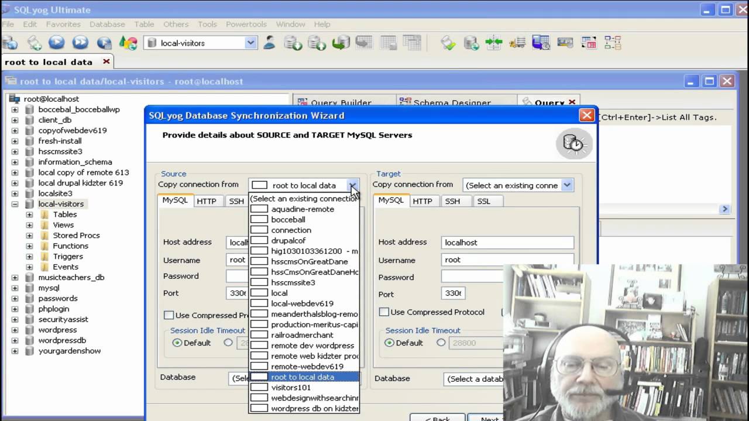Click the horizontal scrollbar right arrow in query pane
Image resolution: width=749 pixels, height=421 pixels.
(x=725, y=209)
